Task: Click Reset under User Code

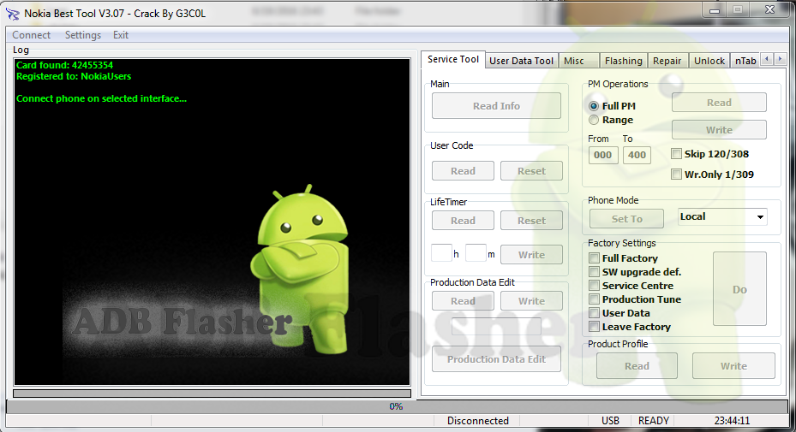Action: (x=531, y=171)
